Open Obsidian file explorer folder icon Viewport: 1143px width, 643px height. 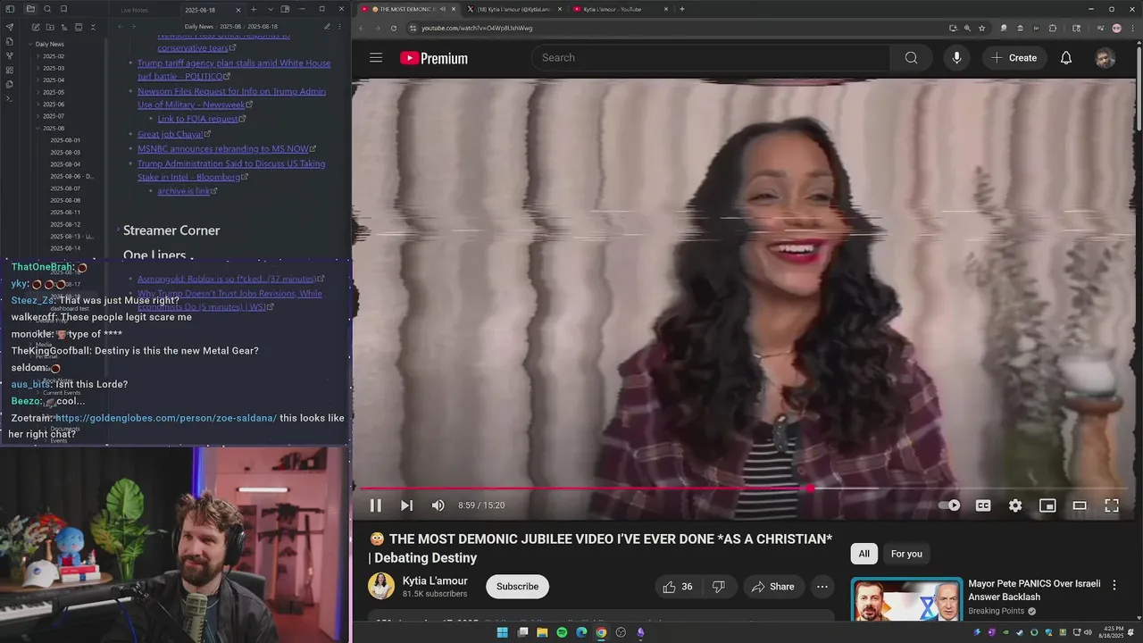pyautogui.click(x=30, y=9)
